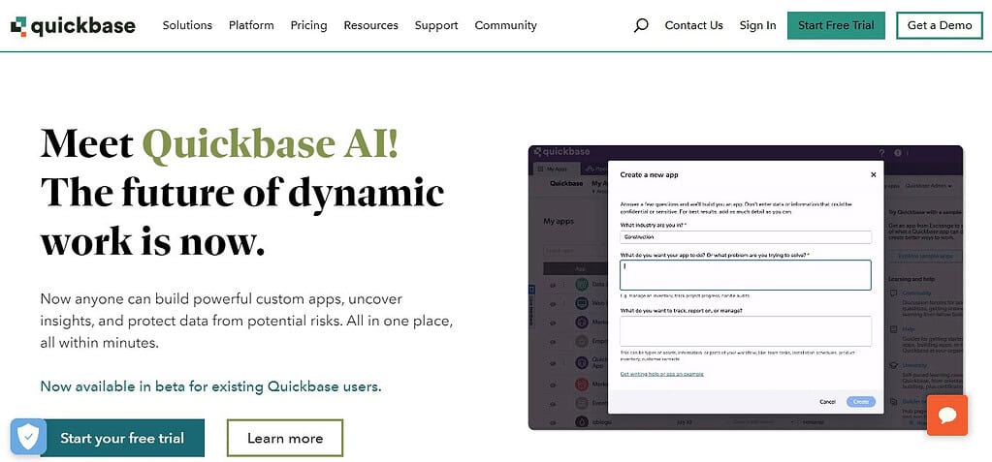Click the help question mark in app screenshot
992x462 pixels.
coord(881,153)
